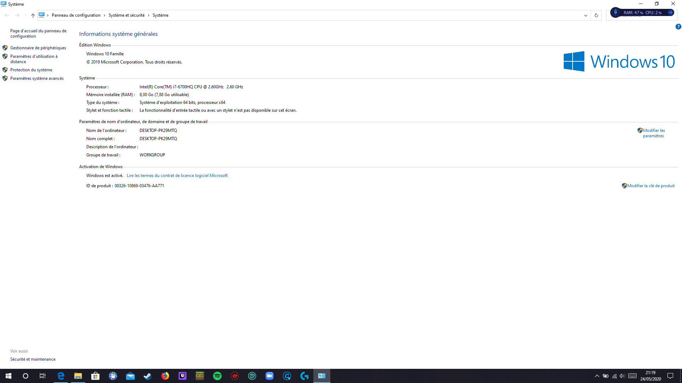Open recent locations dropdown arrow

[25, 15]
